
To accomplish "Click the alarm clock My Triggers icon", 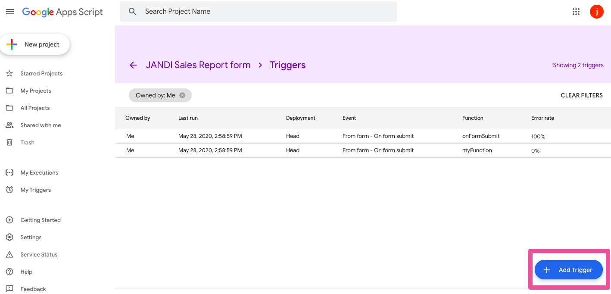I will (9, 190).
